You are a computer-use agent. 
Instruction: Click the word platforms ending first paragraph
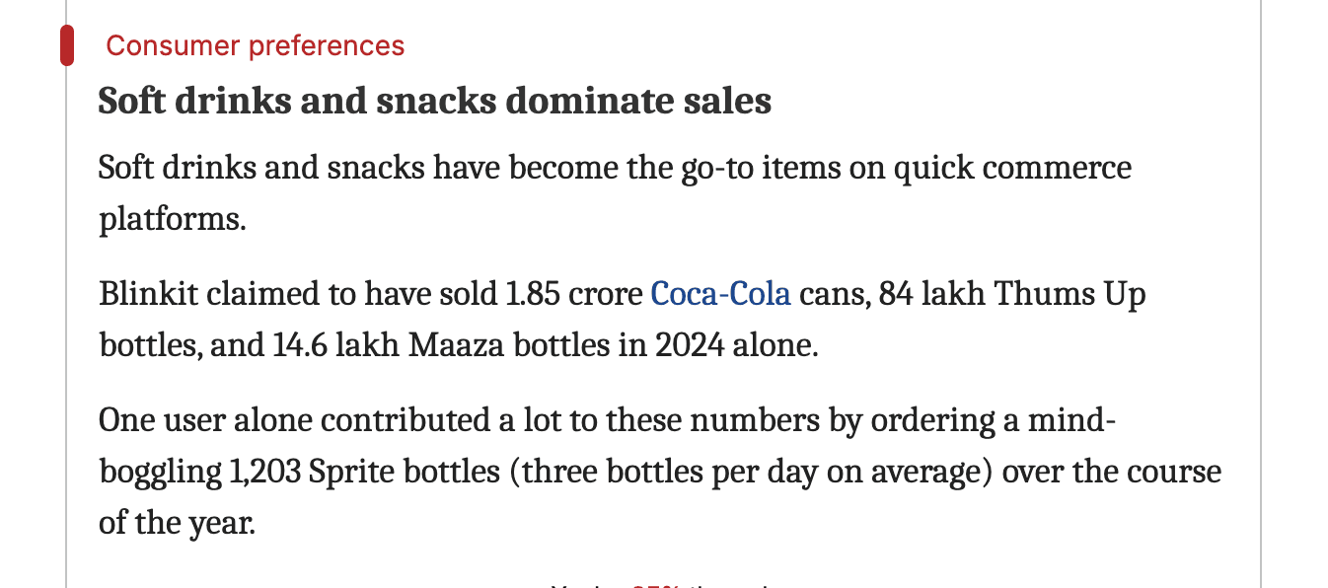click(171, 218)
